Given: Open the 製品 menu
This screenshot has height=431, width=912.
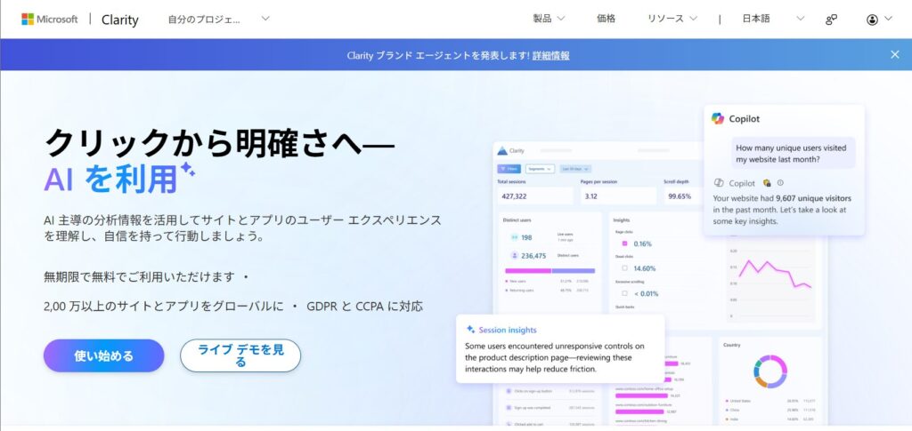Looking at the screenshot, I should pos(549,19).
